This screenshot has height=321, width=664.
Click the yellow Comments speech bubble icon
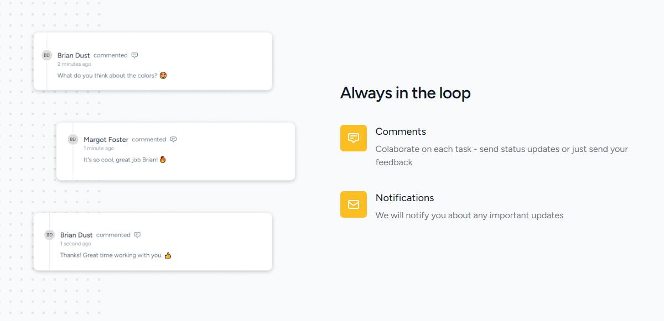pyautogui.click(x=354, y=138)
